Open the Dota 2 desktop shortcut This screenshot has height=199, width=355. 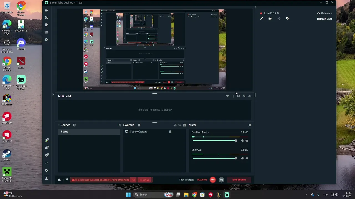[x=21, y=63]
